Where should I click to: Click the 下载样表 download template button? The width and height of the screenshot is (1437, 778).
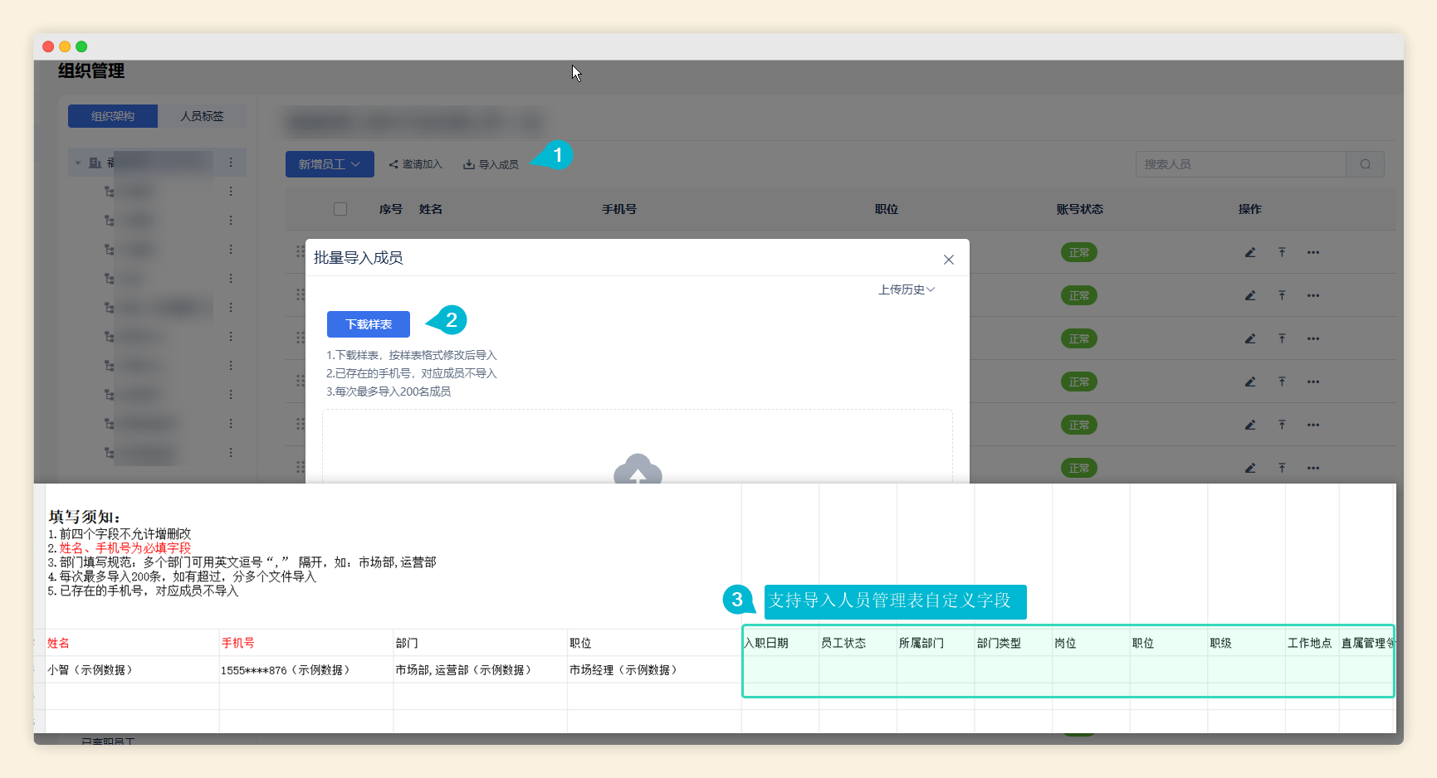point(369,324)
